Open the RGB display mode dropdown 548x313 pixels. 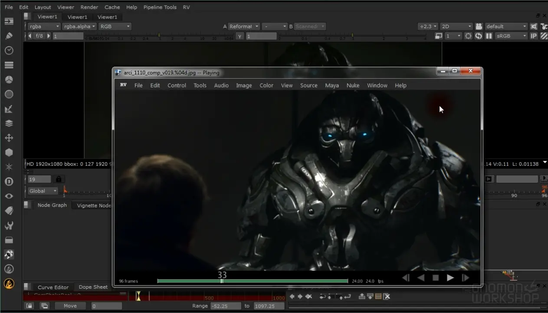coord(115,26)
